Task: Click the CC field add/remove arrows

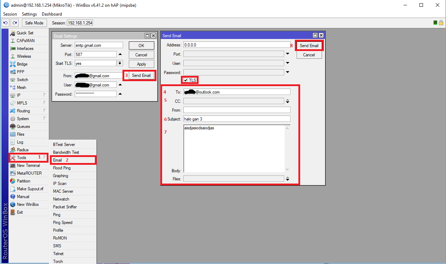Action: (x=287, y=101)
